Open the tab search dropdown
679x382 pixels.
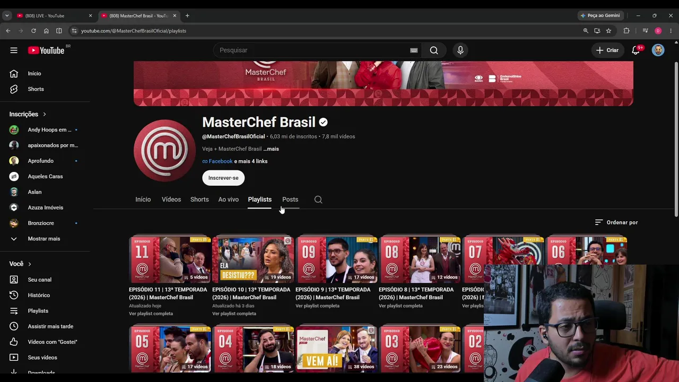coord(7,16)
